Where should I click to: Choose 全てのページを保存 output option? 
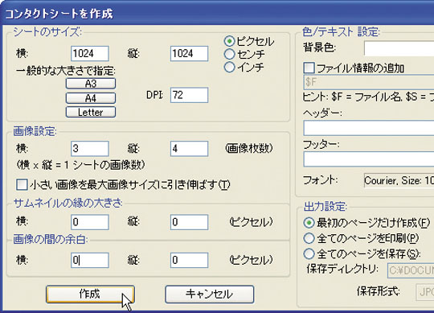pyautogui.click(x=309, y=253)
